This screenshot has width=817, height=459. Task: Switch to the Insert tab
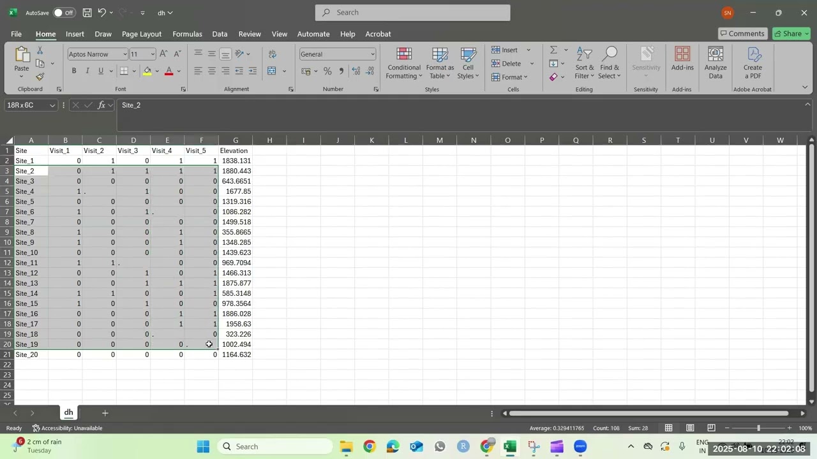(x=75, y=34)
